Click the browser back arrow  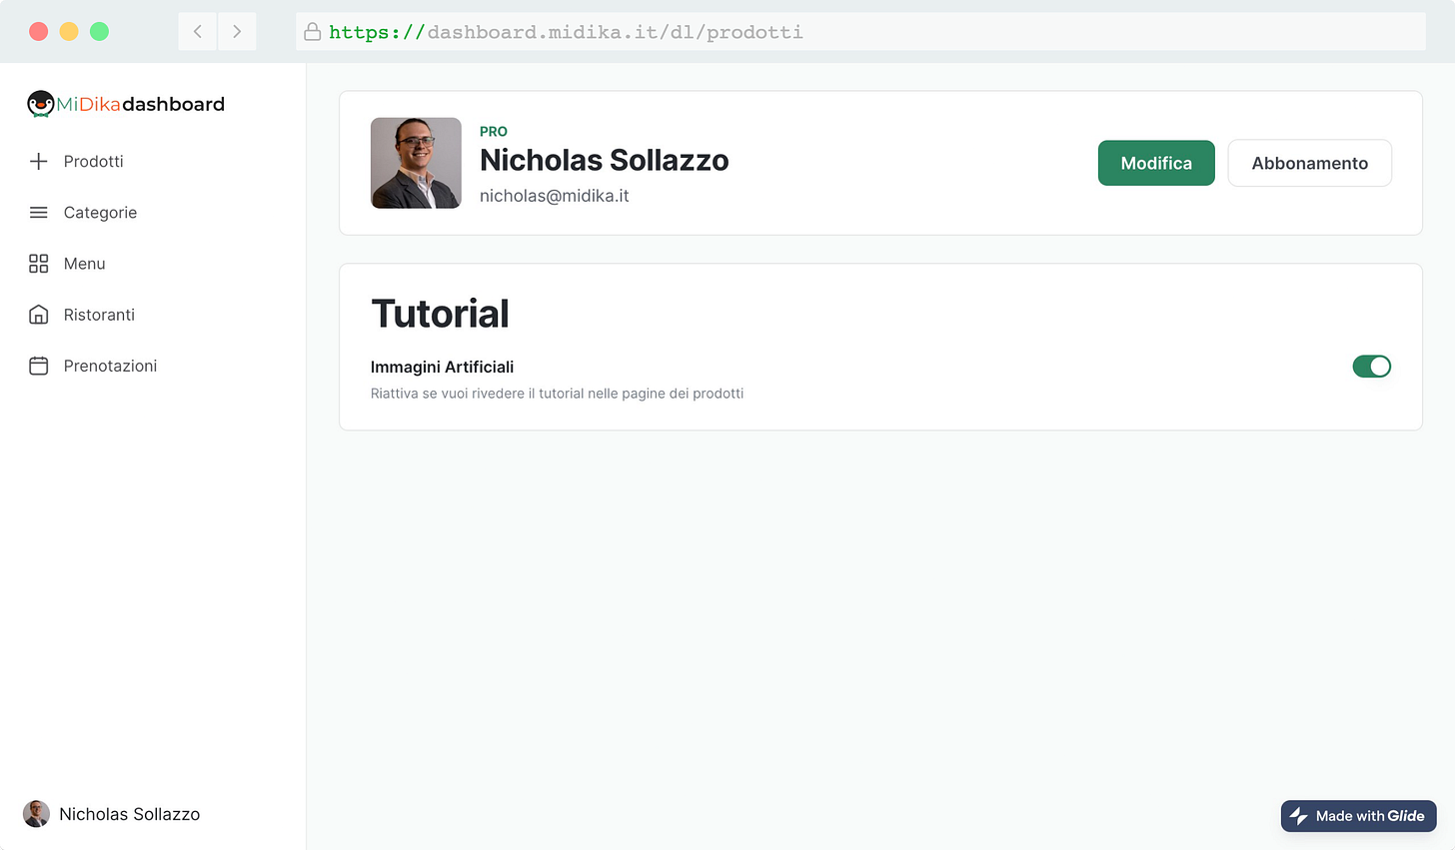198,32
